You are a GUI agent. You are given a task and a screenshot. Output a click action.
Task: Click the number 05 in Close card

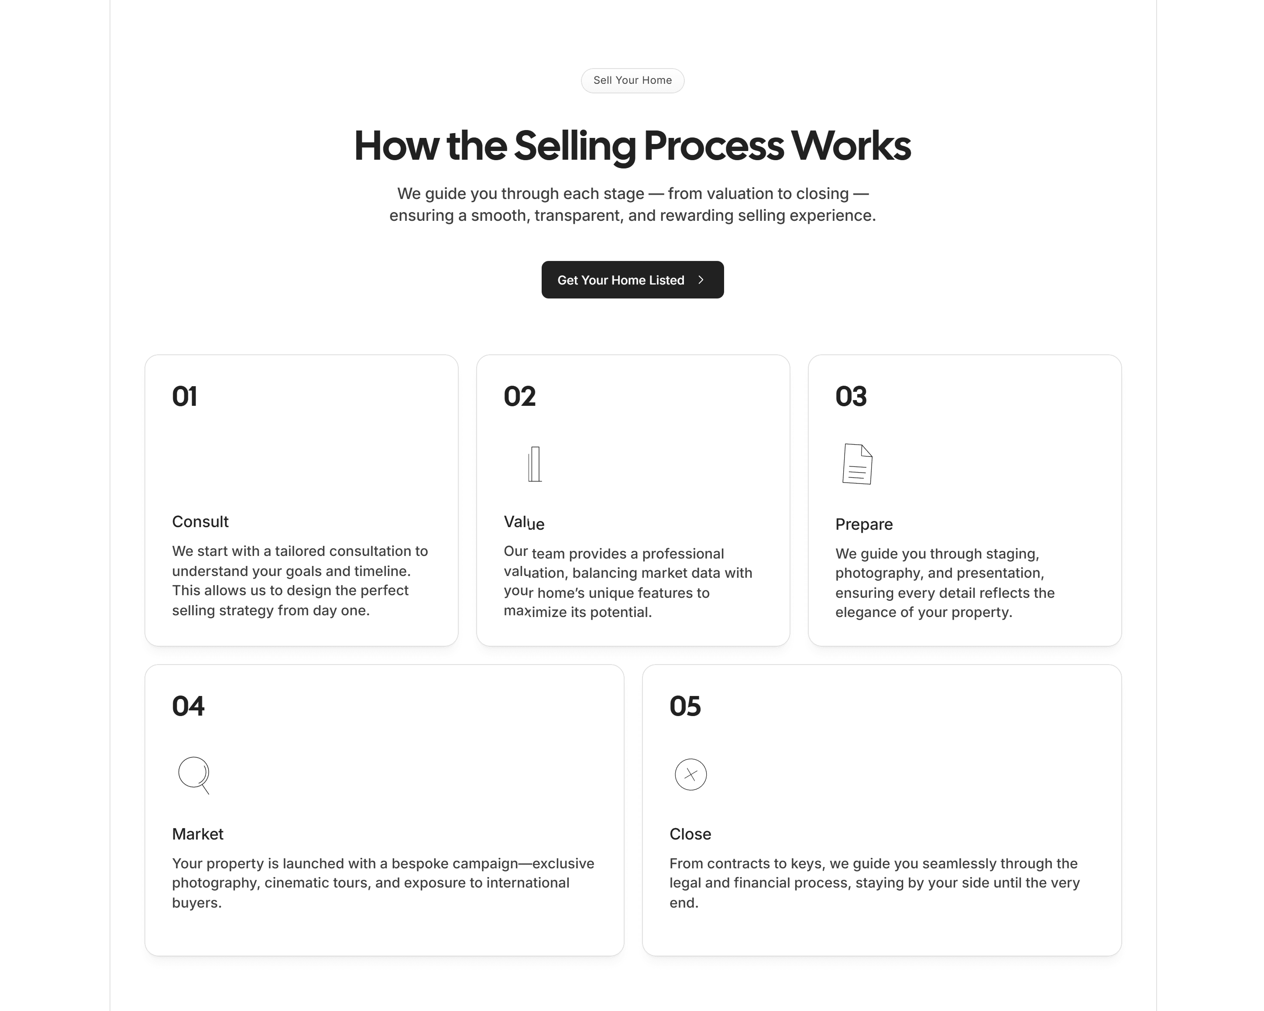pos(686,706)
